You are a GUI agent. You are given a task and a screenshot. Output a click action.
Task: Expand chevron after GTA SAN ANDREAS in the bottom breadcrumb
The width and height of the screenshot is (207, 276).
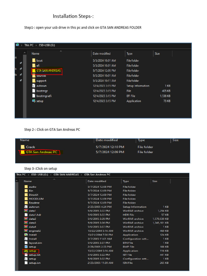pyautogui.click(x=81, y=175)
